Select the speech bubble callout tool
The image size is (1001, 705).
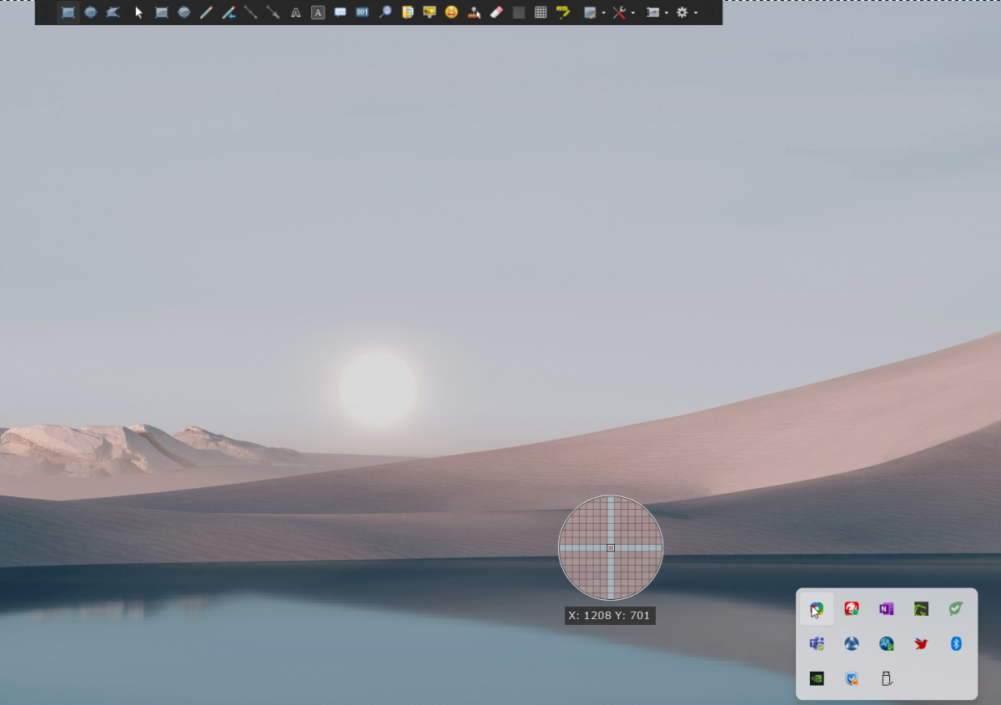pyautogui.click(x=340, y=13)
